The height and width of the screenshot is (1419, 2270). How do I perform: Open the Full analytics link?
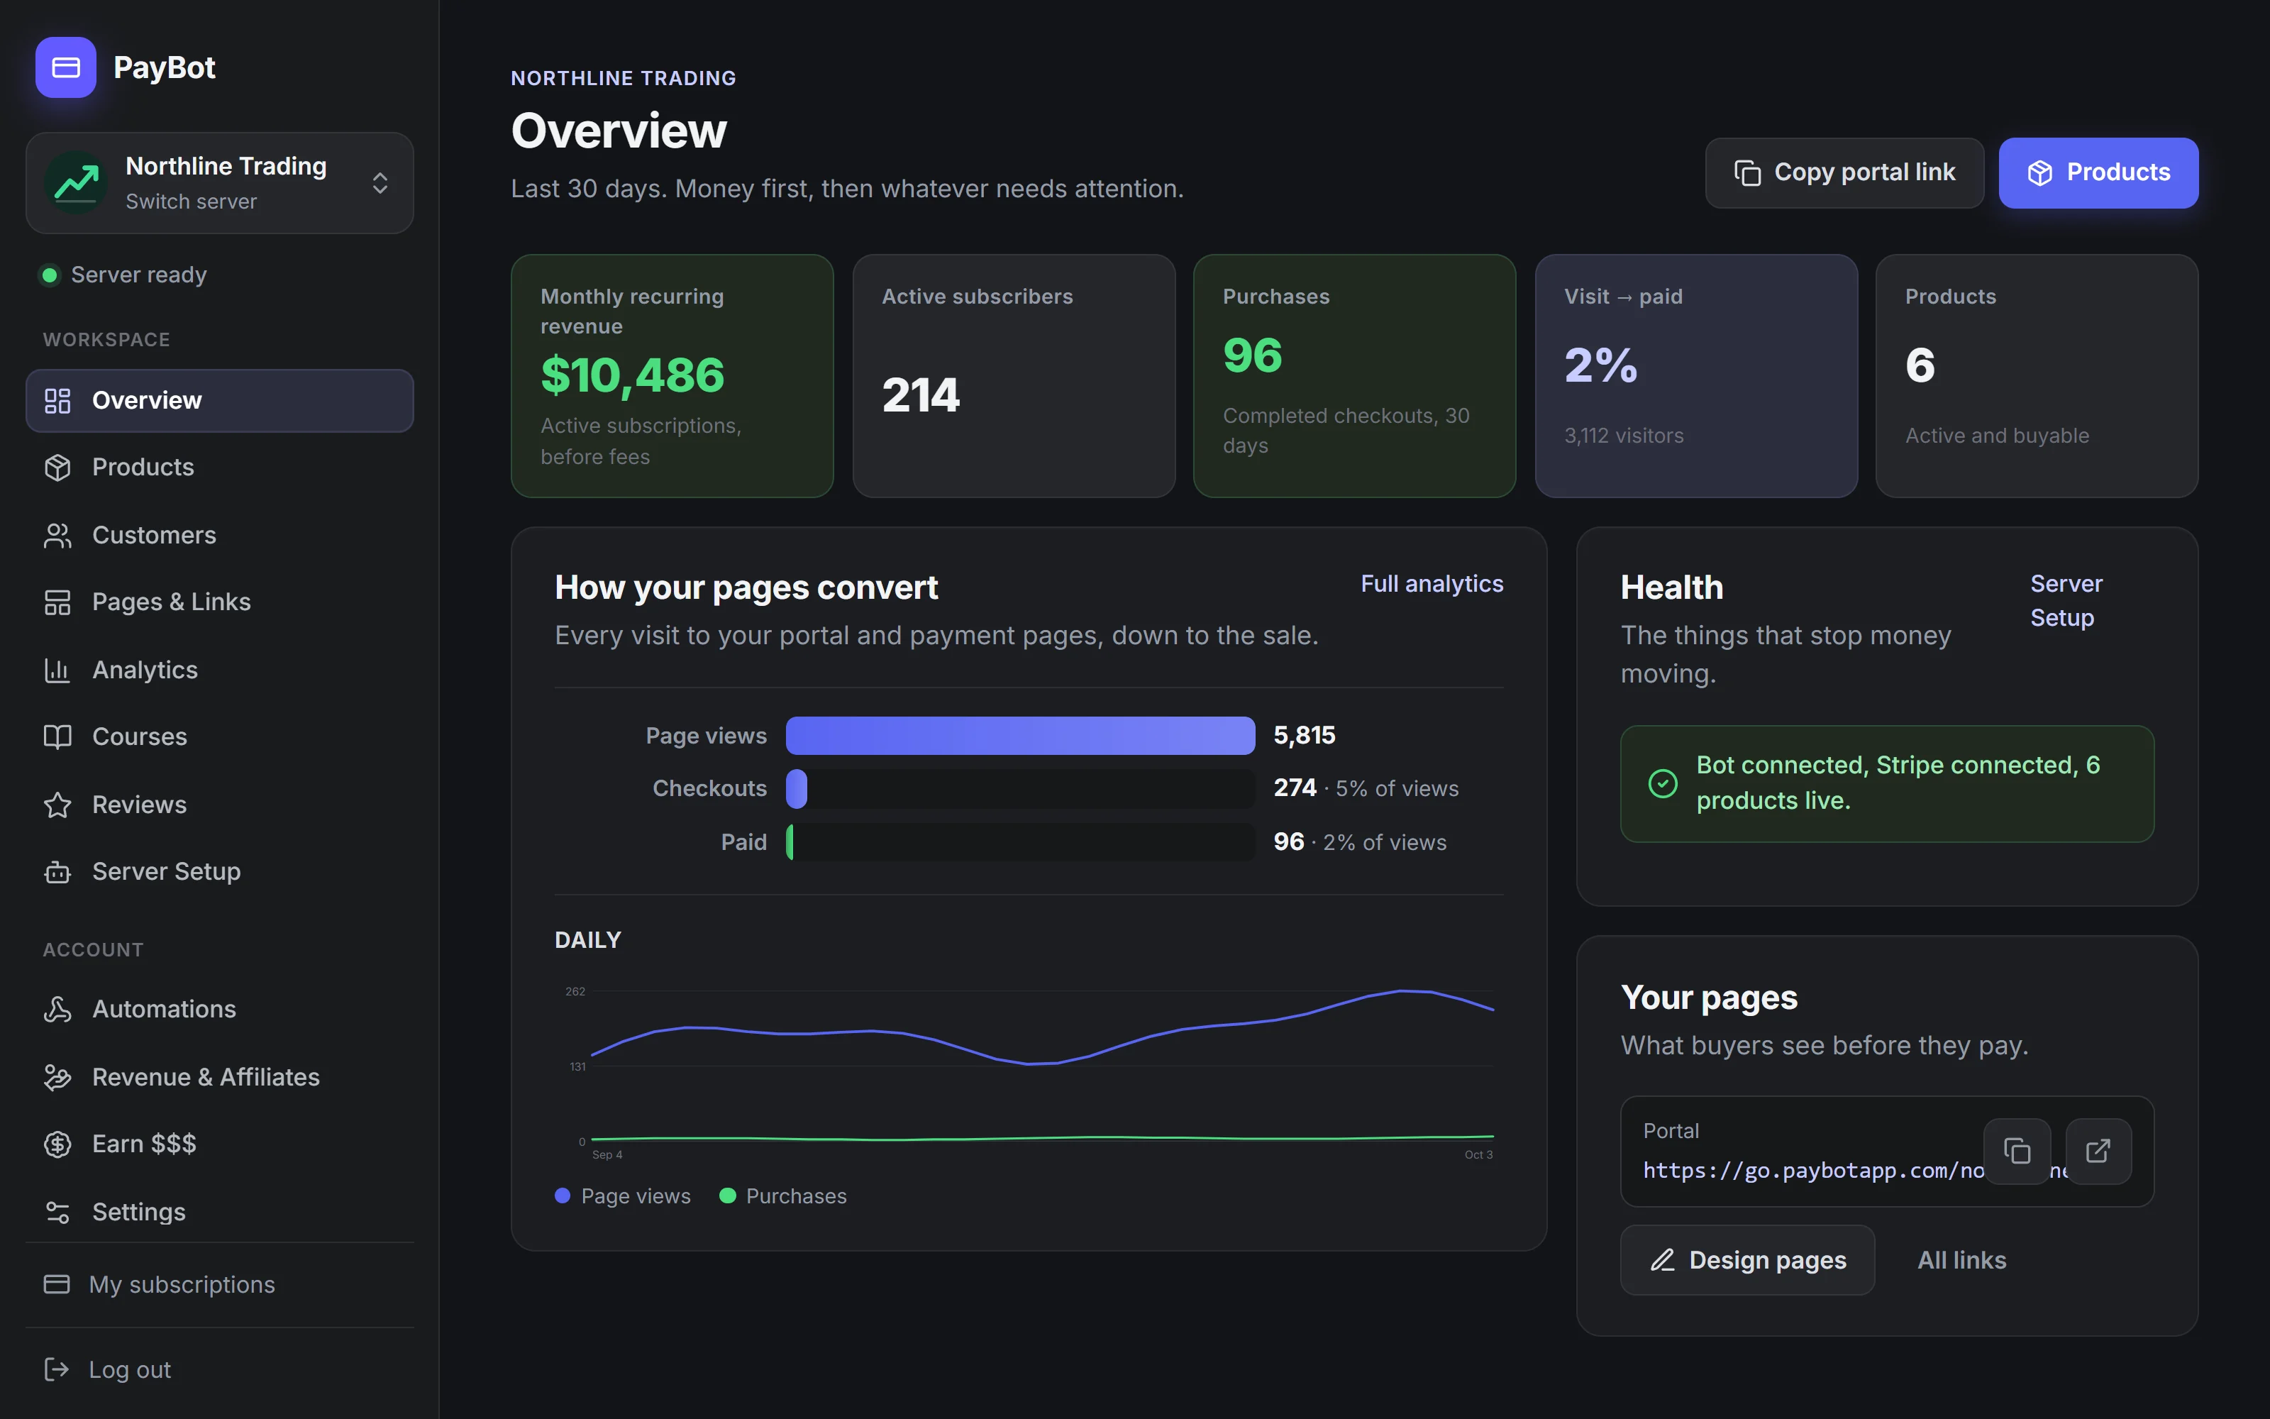pos(1432,584)
